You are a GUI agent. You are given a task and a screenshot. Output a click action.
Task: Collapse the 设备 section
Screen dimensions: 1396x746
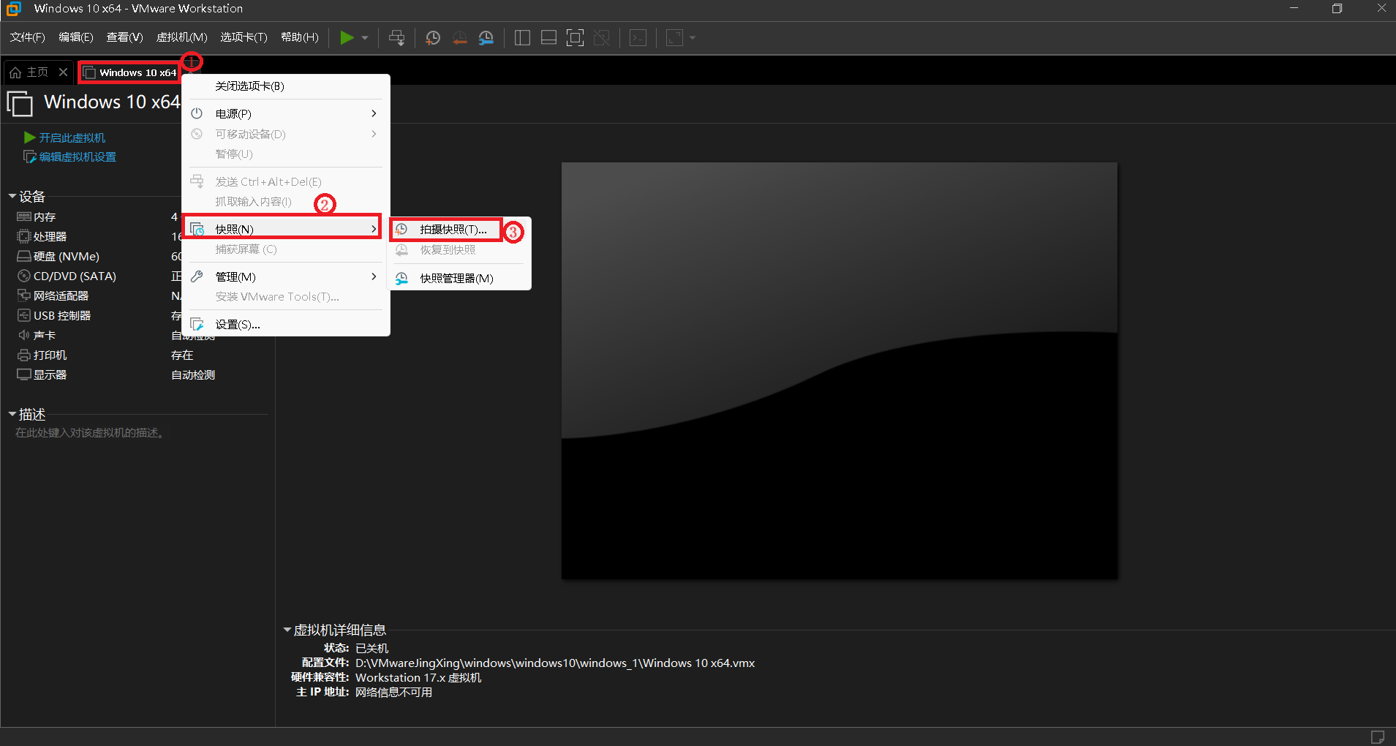(x=12, y=196)
